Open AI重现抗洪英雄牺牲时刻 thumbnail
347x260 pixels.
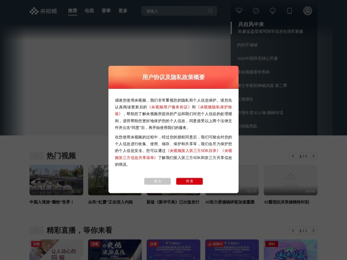(x=291, y=180)
